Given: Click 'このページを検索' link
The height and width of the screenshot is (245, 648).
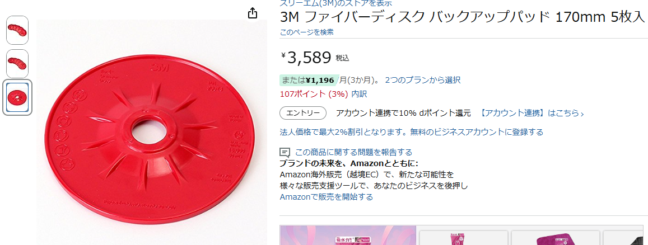Looking at the screenshot, I should (x=307, y=32).
